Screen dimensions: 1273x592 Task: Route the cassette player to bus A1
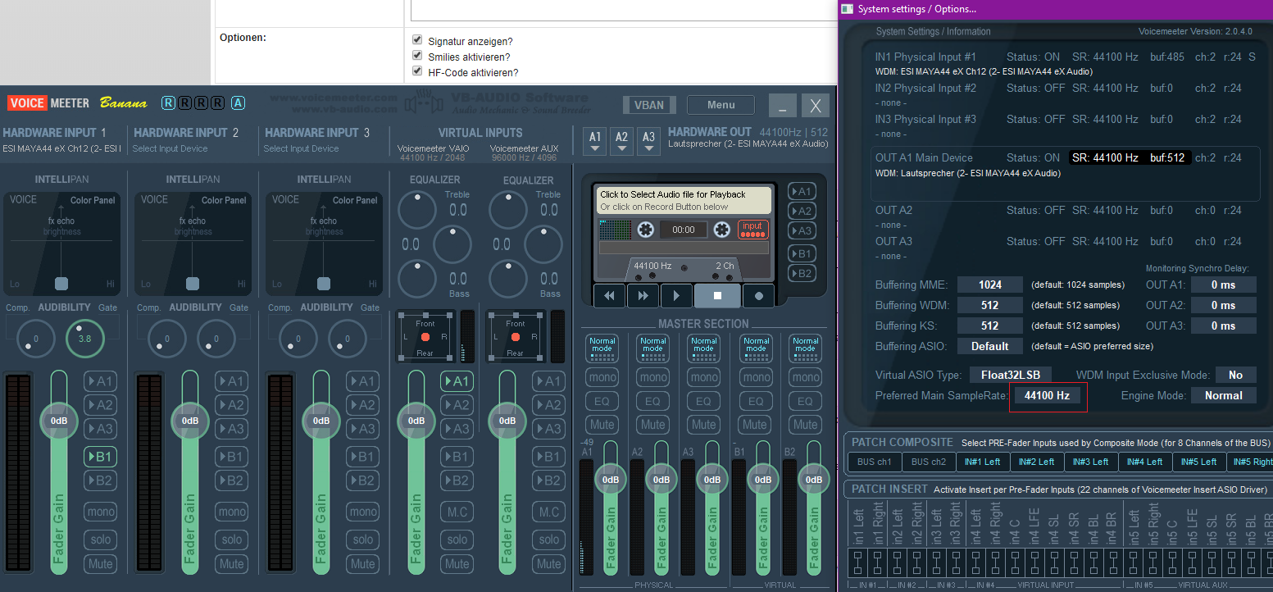(x=801, y=191)
